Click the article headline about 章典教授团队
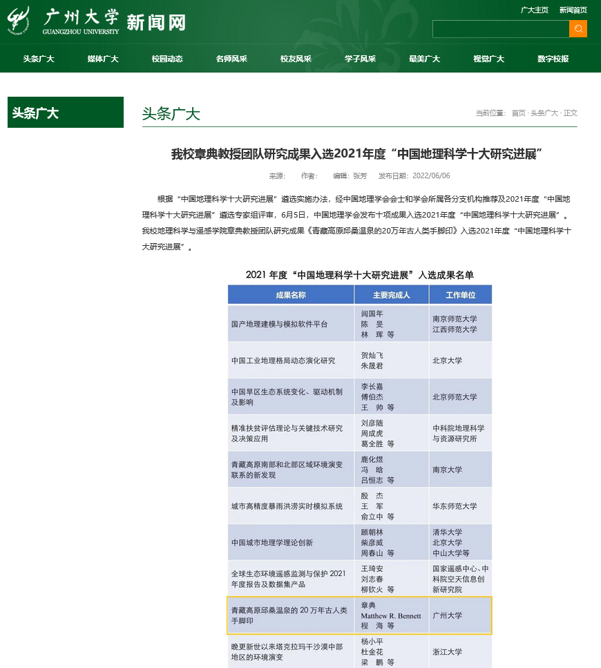 [x=356, y=154]
